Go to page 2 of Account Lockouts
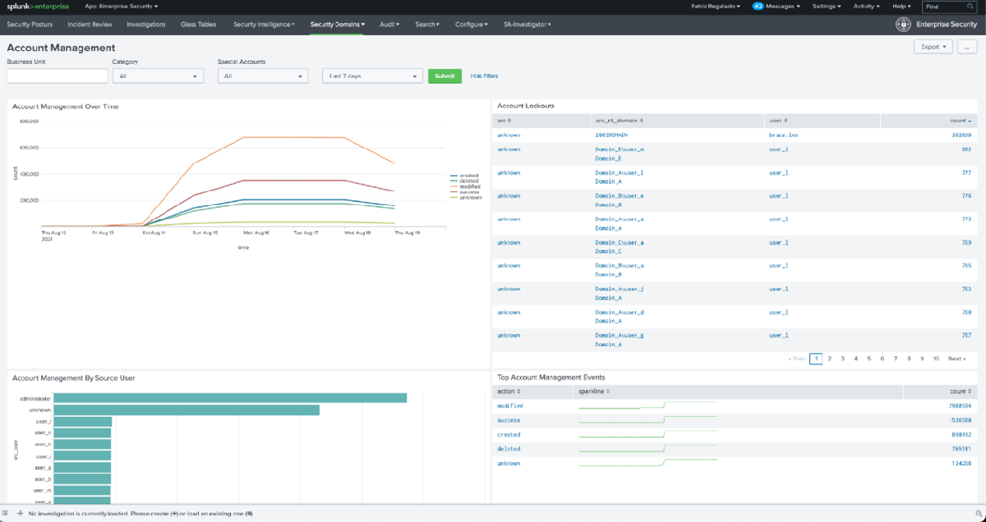 coord(830,359)
